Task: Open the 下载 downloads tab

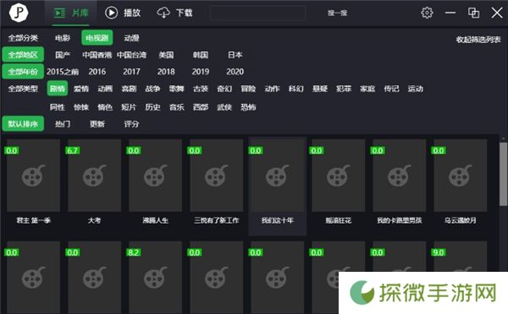Action: (175, 13)
